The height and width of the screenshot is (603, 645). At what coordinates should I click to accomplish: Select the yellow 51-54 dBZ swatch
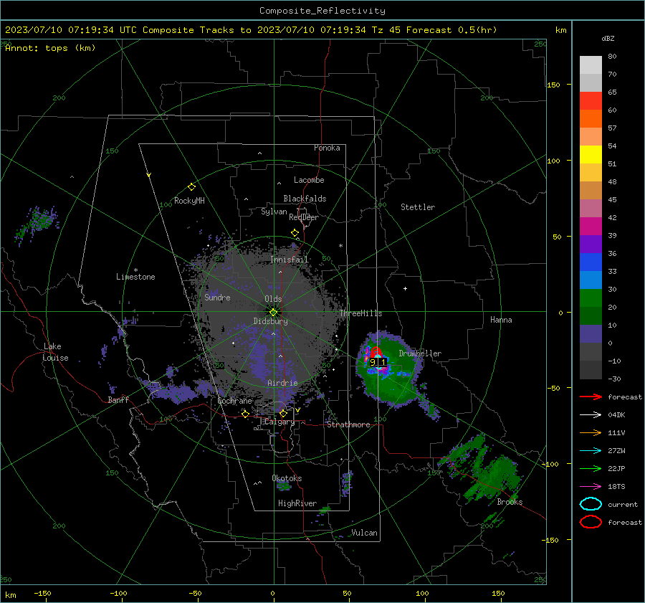tap(591, 155)
